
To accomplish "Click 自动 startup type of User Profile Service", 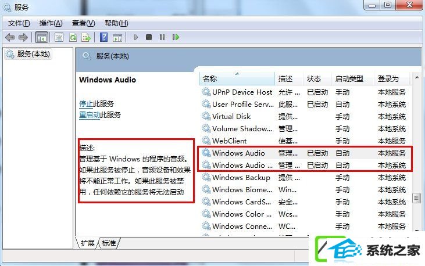I will click(342, 105).
